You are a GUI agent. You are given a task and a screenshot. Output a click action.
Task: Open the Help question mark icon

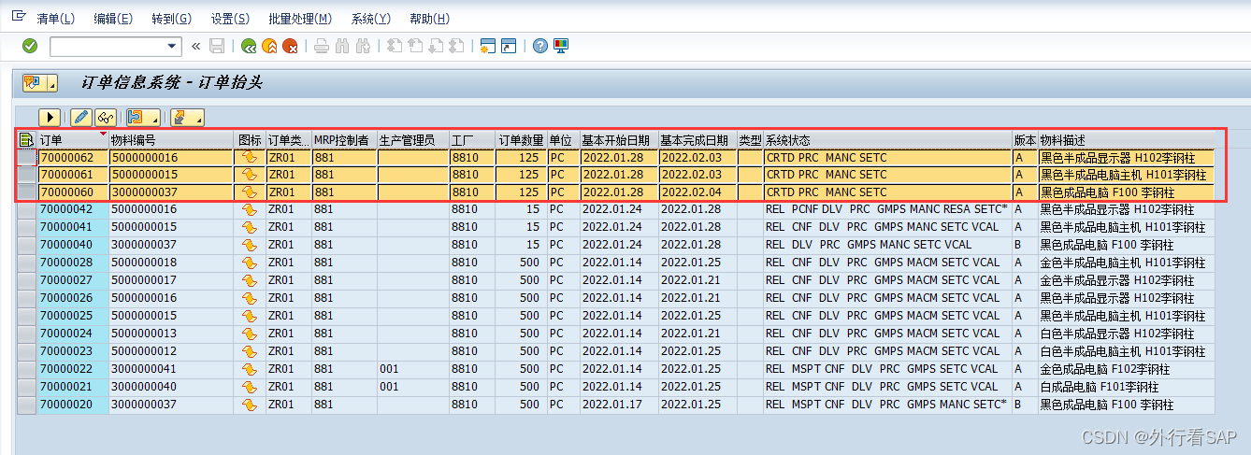pyautogui.click(x=540, y=46)
